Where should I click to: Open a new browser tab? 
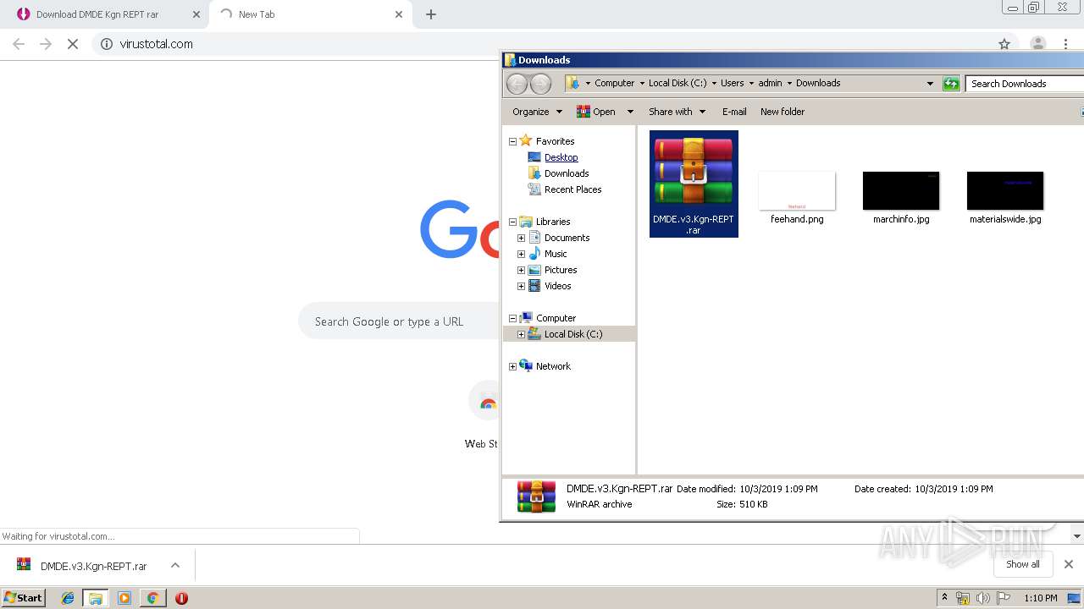point(431,14)
